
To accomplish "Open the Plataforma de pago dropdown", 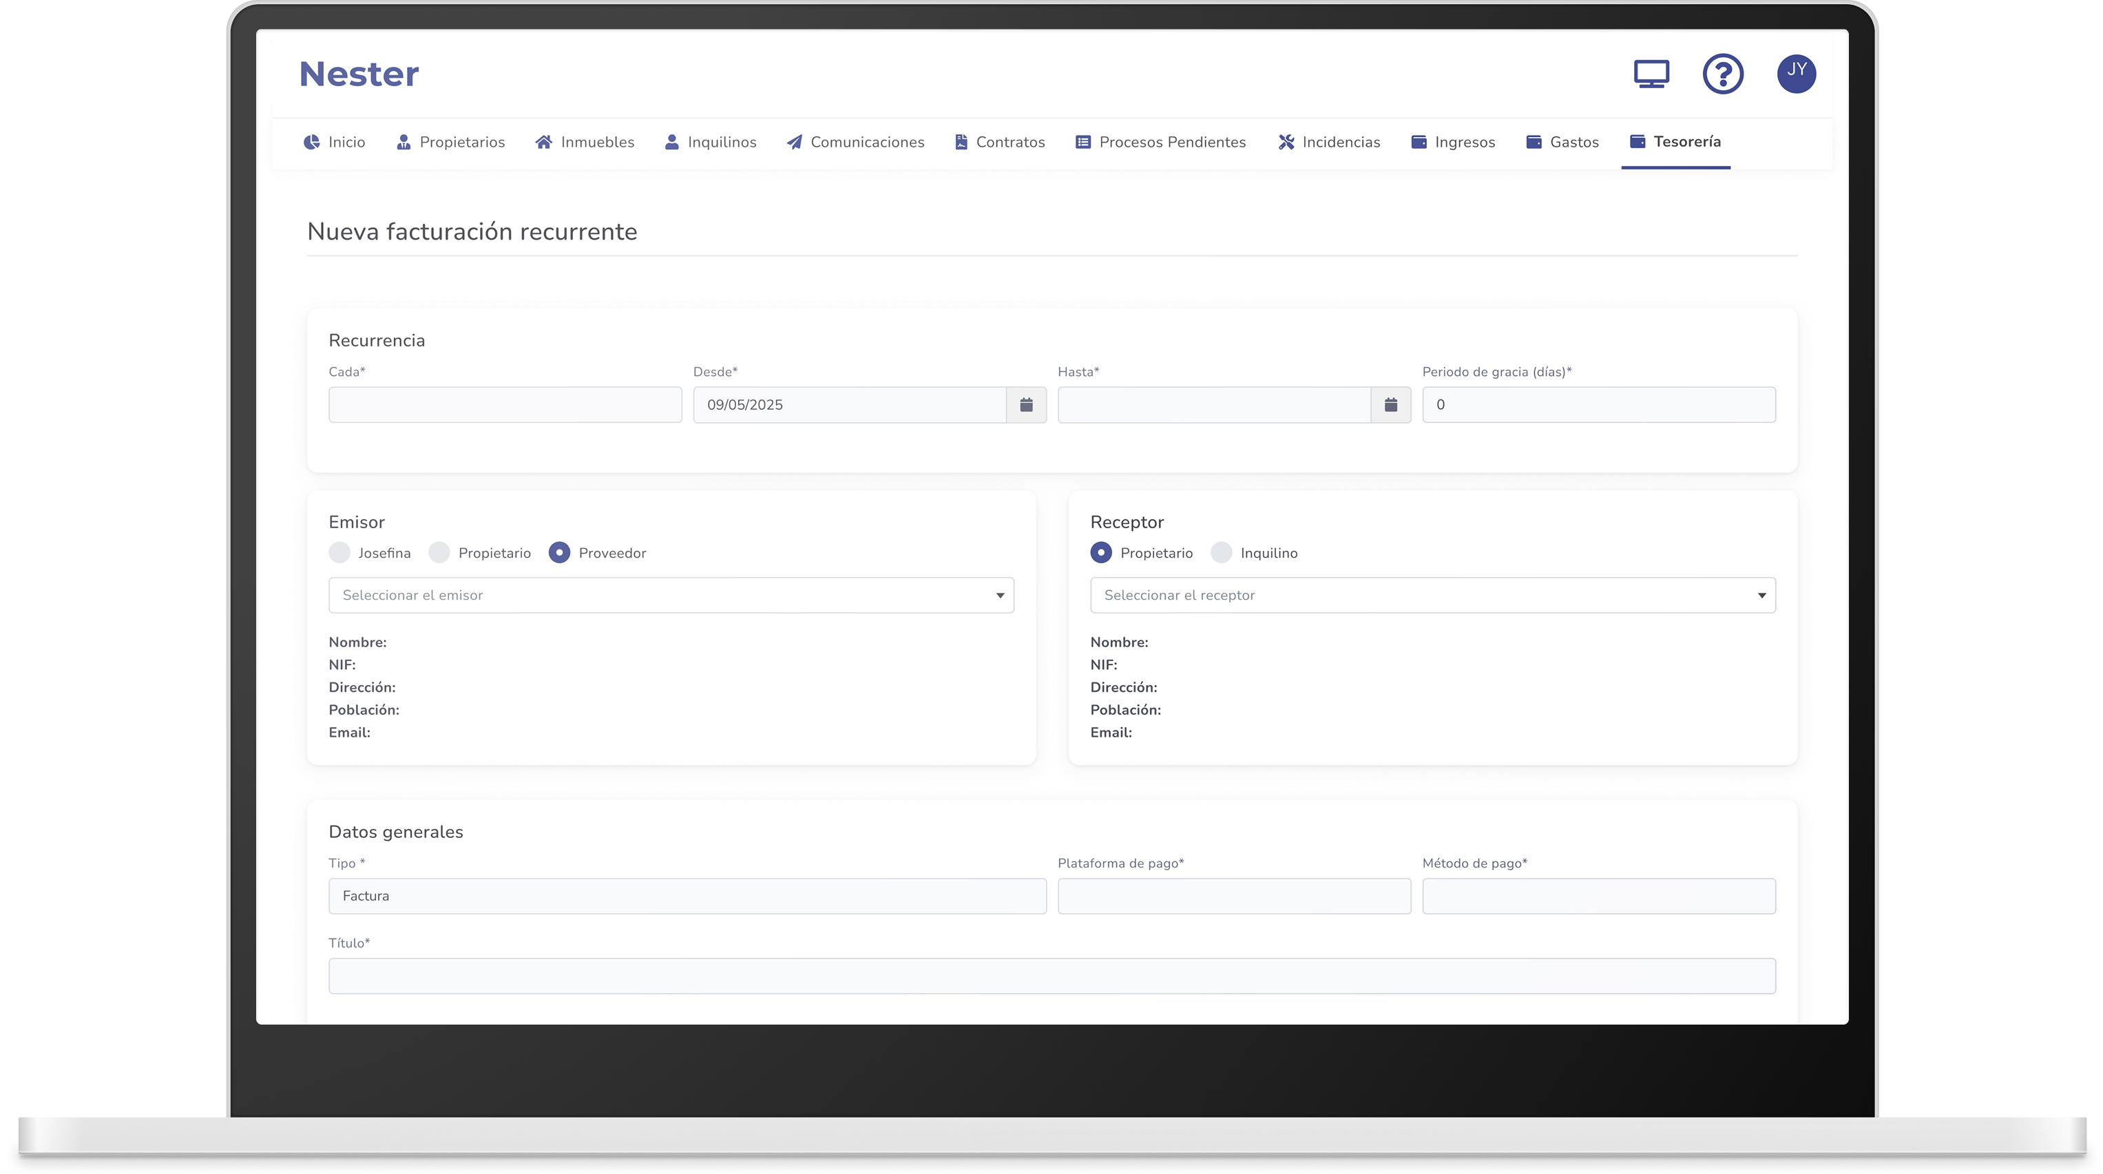I will tap(1233, 896).
